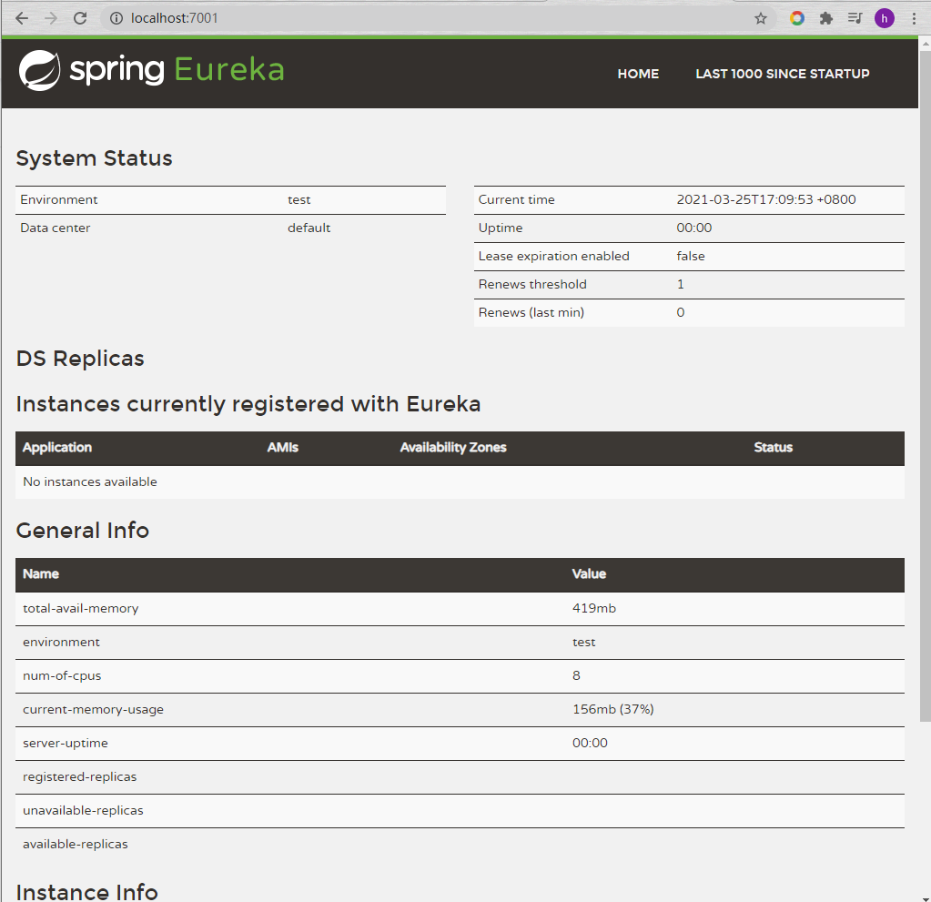The image size is (931, 902).
Task: Click the 419mb memory value
Action: coord(594,609)
